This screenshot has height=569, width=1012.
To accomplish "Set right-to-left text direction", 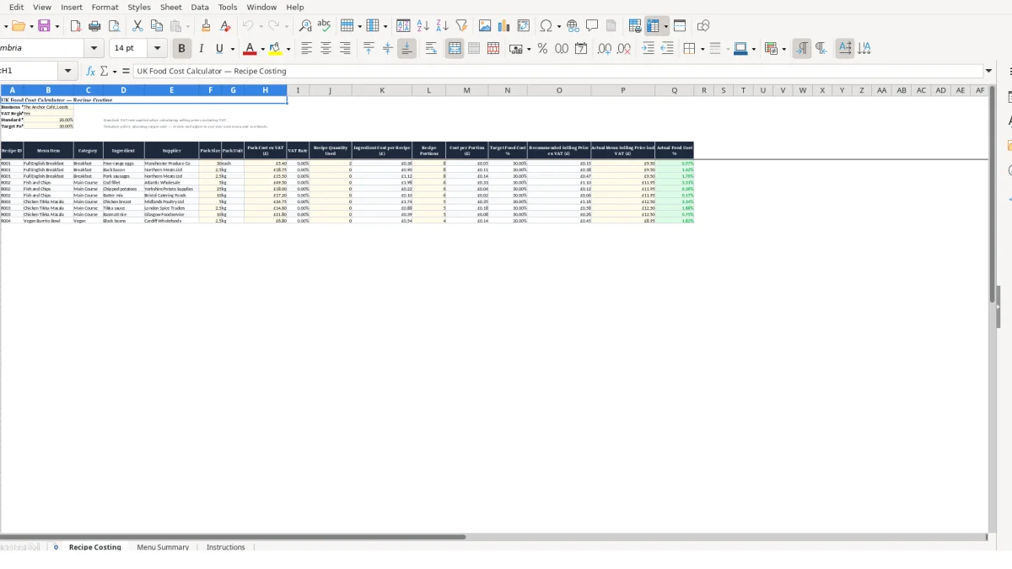I will 821,49.
